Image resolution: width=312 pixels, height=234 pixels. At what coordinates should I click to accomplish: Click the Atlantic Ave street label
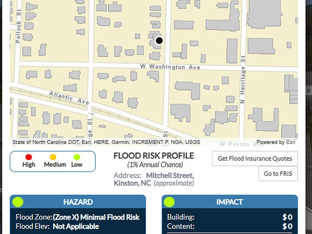click(x=69, y=98)
